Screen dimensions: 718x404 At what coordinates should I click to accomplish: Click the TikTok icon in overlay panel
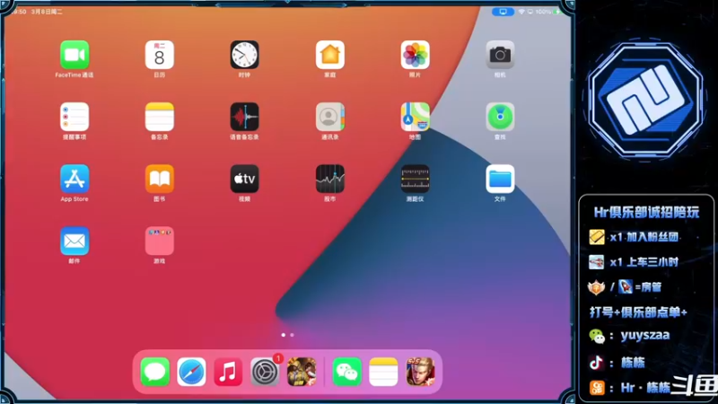pos(596,363)
